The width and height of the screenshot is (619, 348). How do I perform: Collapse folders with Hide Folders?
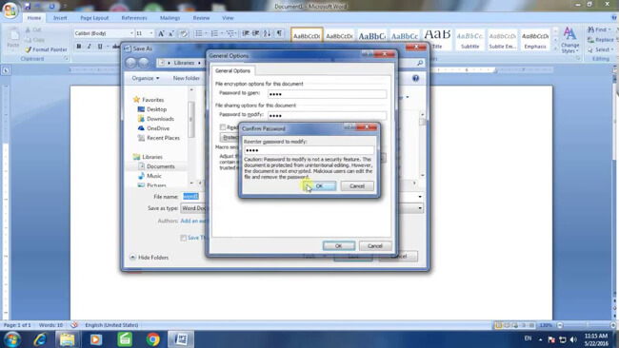click(x=149, y=258)
